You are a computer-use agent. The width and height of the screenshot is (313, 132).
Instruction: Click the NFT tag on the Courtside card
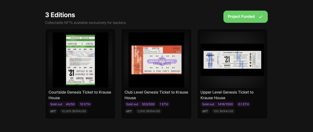[x=53, y=111]
